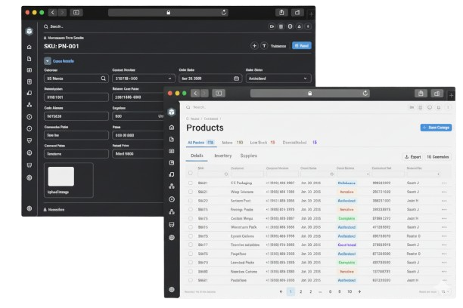Select the Low Stock tab
The height and width of the screenshot is (308, 463).
point(263,143)
